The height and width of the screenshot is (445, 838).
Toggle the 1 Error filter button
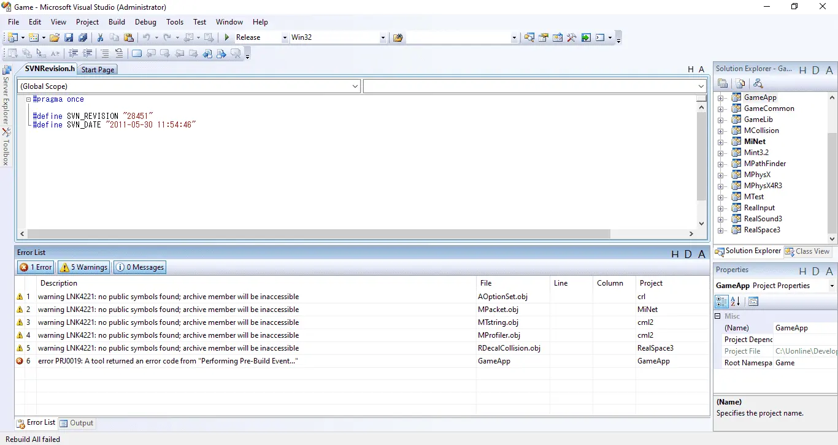click(x=36, y=267)
